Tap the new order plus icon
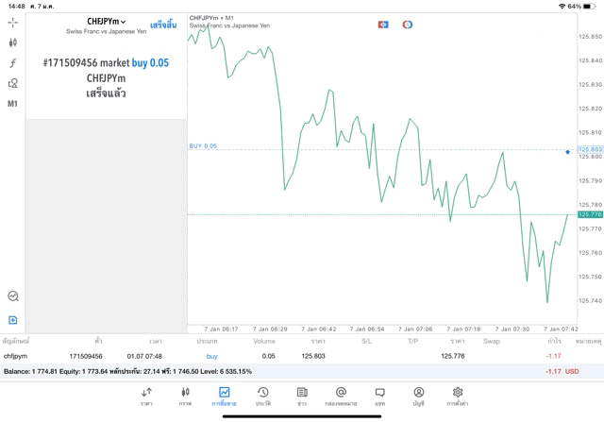The width and height of the screenshot is (604, 422). click(x=12, y=320)
